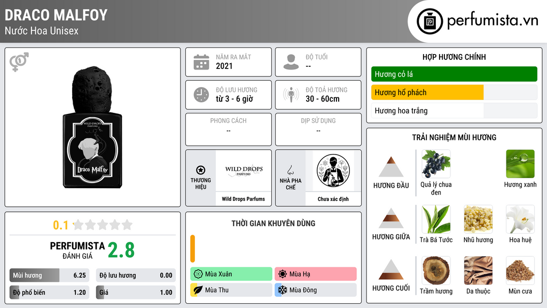Click the Draco Malfoy perfume bottle image
Screen dimensions: 547x308
[x=92, y=127]
